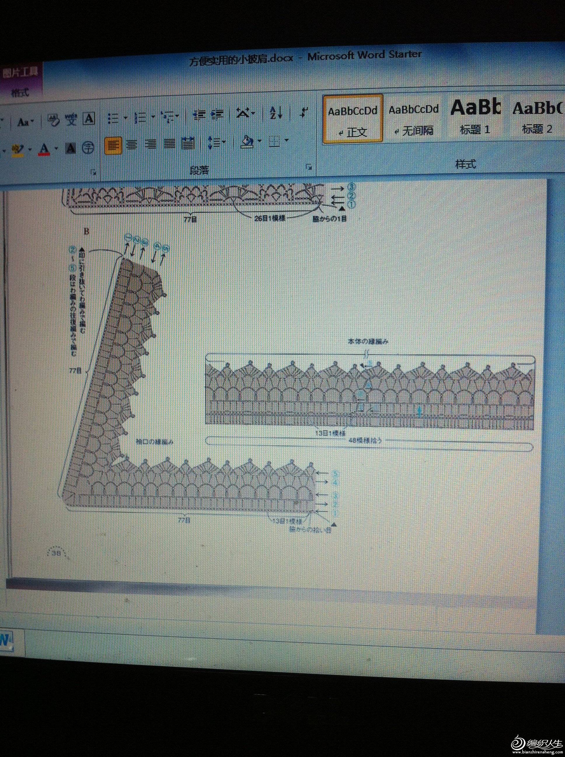Decrease the paragraph indent

click(199, 115)
